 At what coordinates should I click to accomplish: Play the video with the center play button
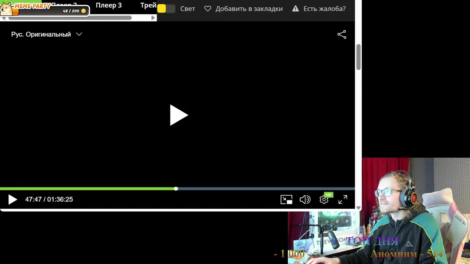point(179,115)
